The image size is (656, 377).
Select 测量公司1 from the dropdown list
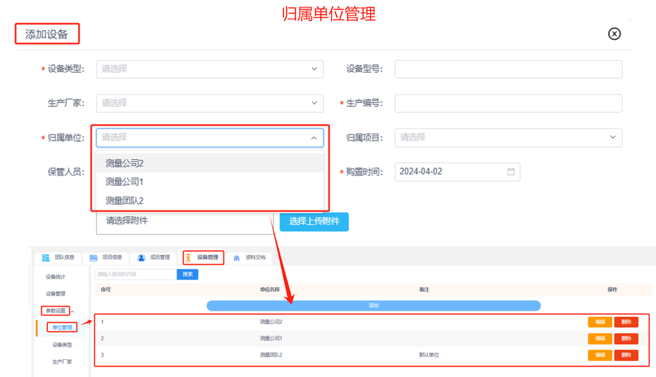(125, 182)
